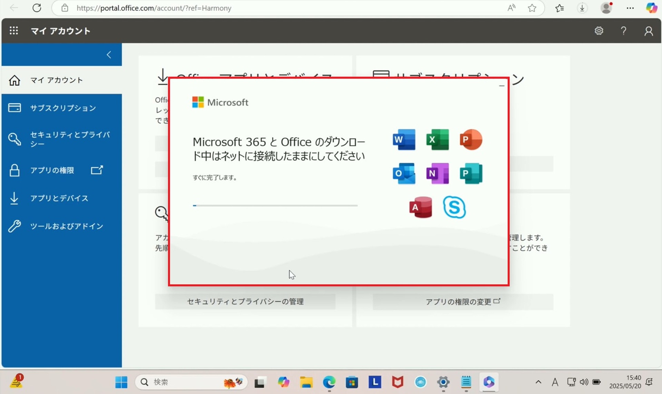Open the browser favorites list icon
The width and height of the screenshot is (662, 394).
pos(560,8)
